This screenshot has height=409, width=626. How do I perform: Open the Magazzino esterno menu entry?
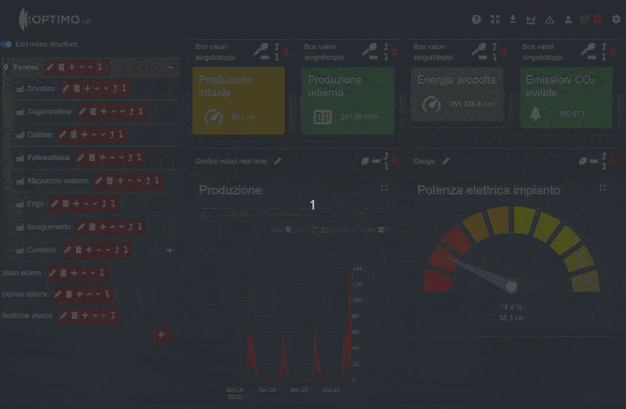click(57, 181)
